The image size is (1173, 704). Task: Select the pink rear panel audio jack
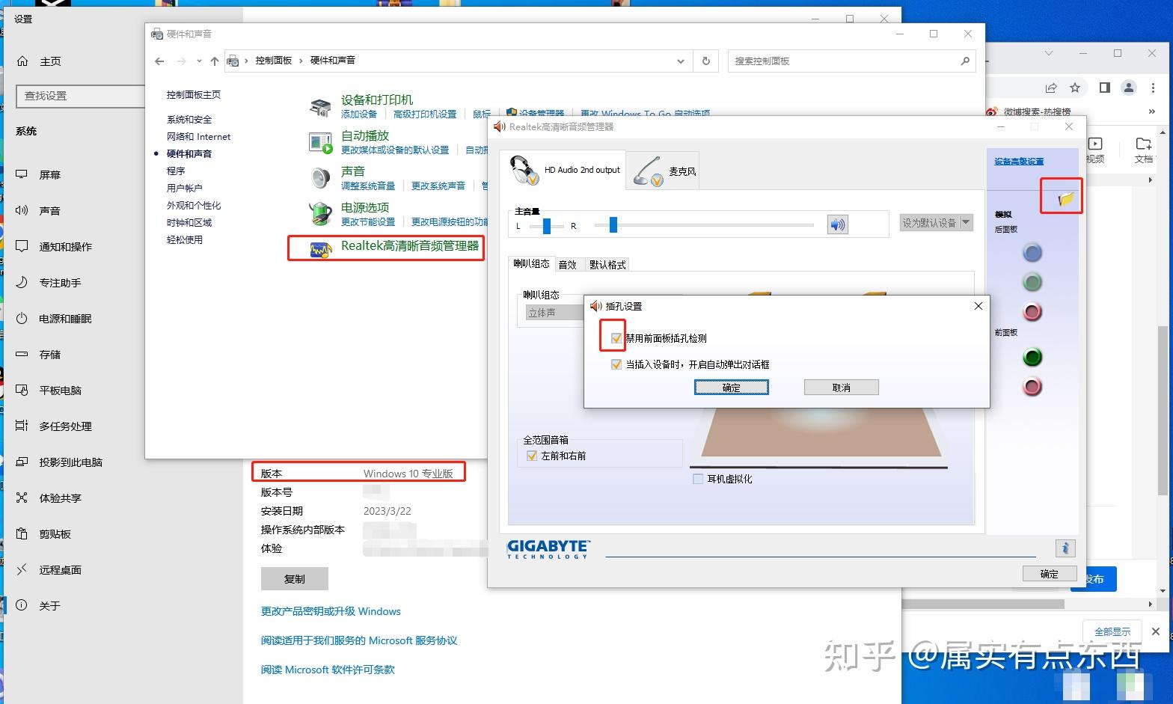(1032, 311)
